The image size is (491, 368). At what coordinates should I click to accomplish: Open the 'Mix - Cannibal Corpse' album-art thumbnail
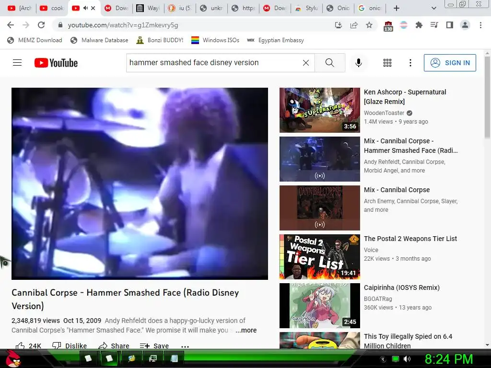320,208
